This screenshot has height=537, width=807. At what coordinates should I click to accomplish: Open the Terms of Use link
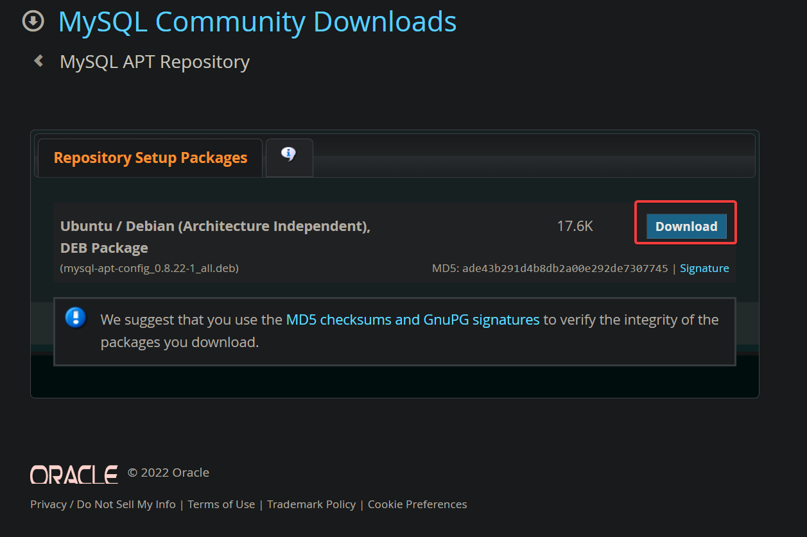[221, 504]
